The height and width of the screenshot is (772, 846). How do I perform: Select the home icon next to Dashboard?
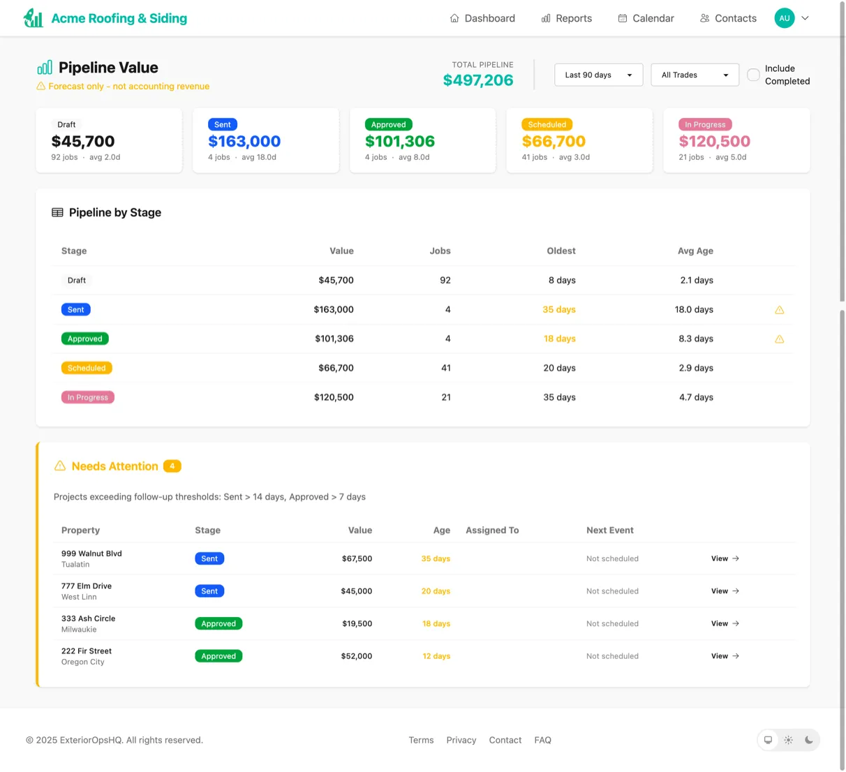(x=454, y=18)
